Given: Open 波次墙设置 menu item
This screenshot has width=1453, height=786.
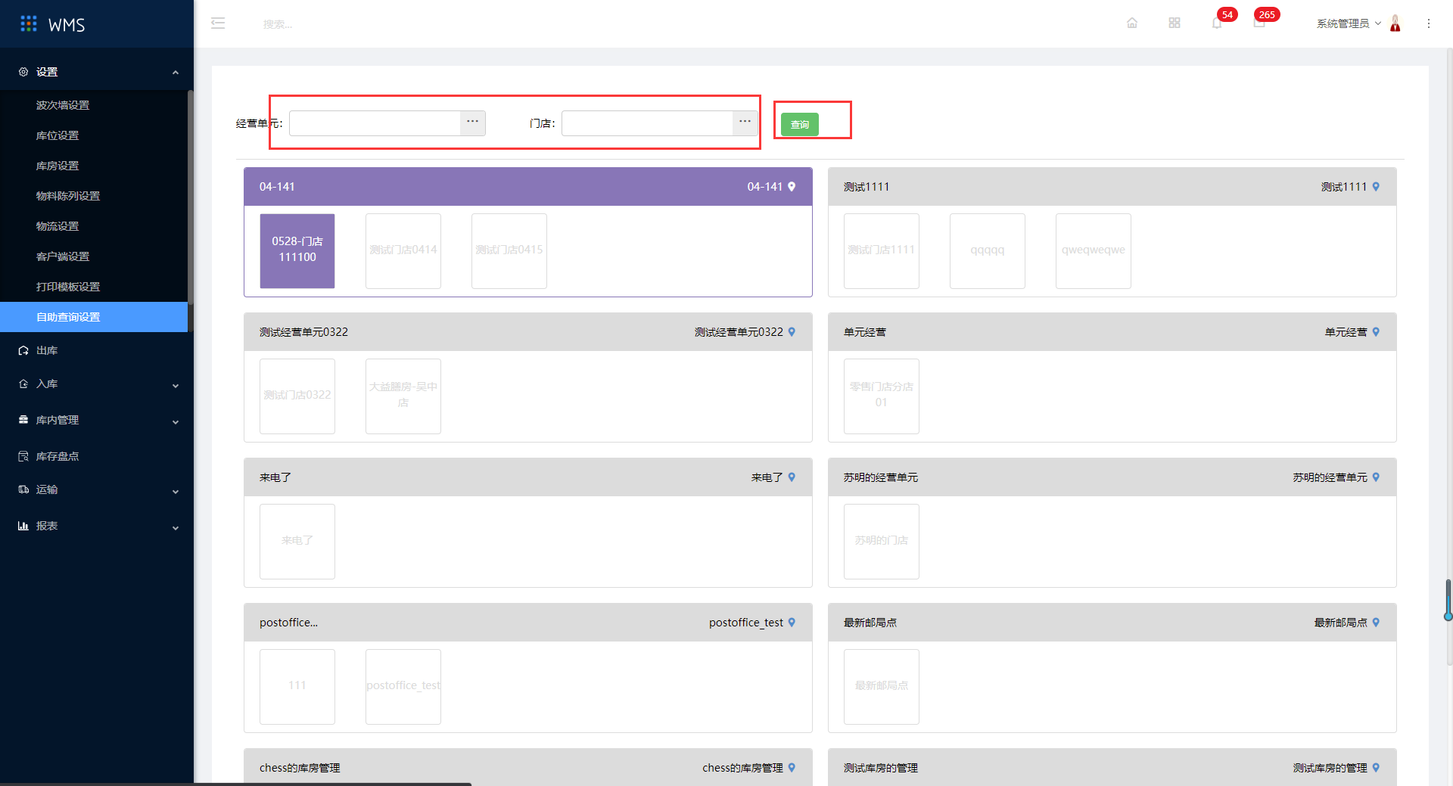Looking at the screenshot, I should [x=94, y=105].
